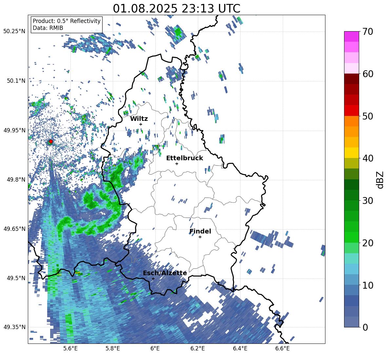Click the colorbar tick label 40

(368, 158)
